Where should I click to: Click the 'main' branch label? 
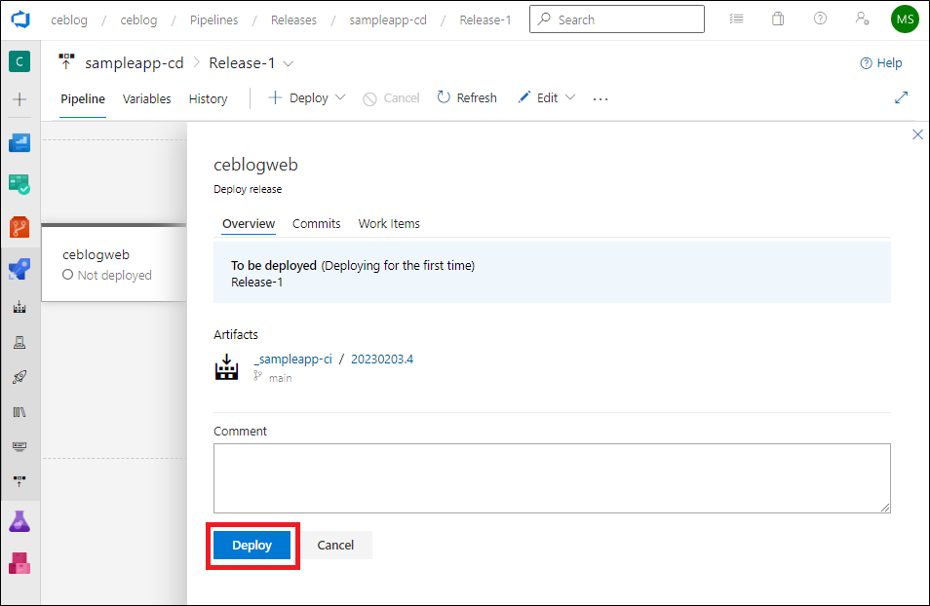(x=280, y=378)
